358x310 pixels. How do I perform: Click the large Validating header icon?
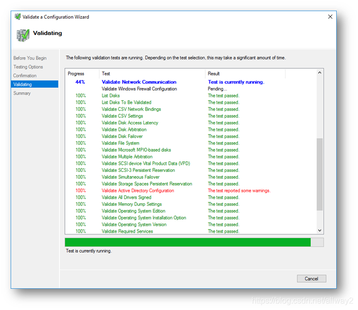23,35
